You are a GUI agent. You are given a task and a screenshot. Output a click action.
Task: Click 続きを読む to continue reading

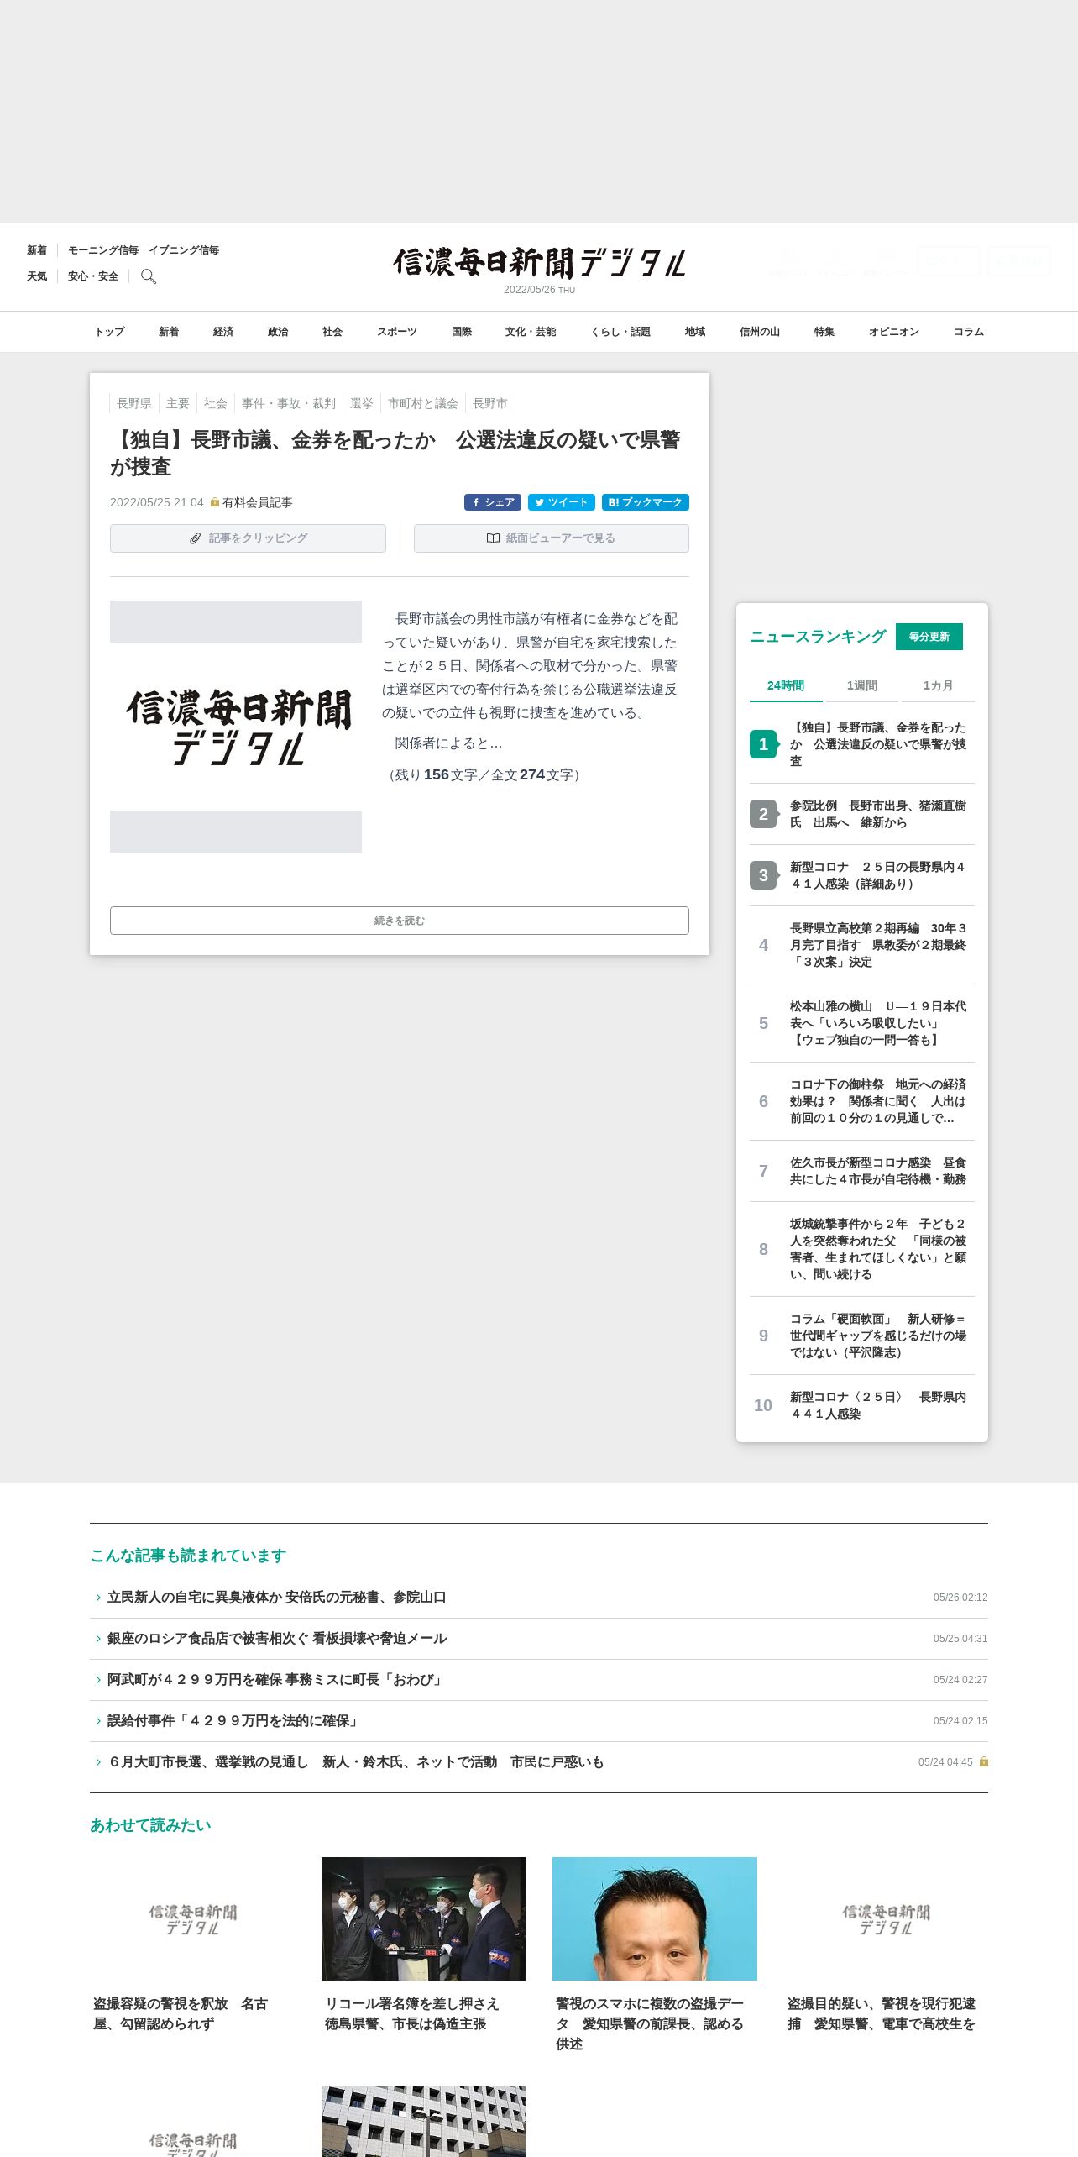tap(400, 921)
